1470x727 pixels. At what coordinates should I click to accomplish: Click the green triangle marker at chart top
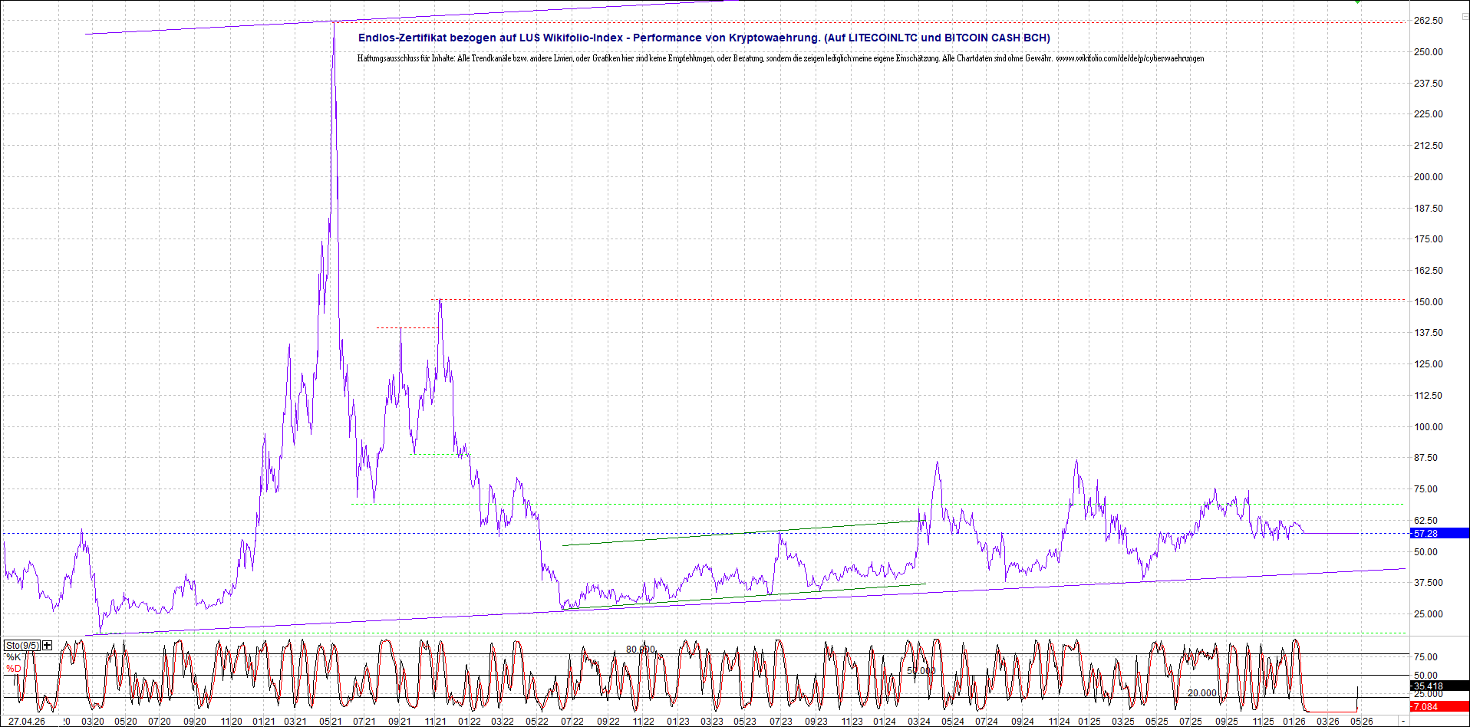(1357, 2)
